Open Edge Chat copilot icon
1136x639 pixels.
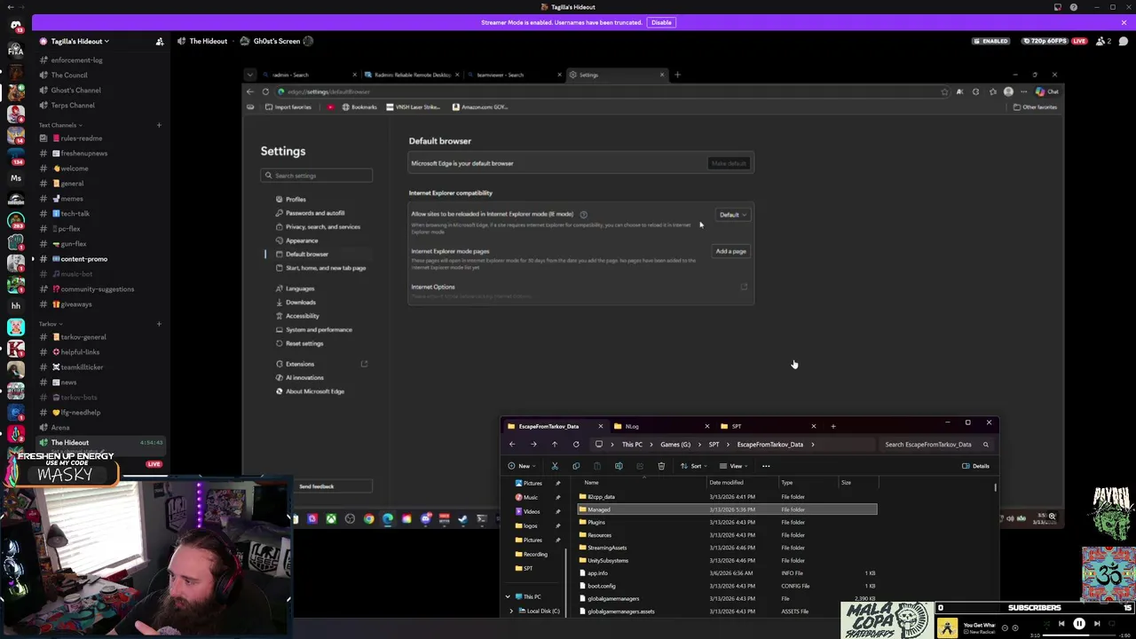[x=1047, y=91]
